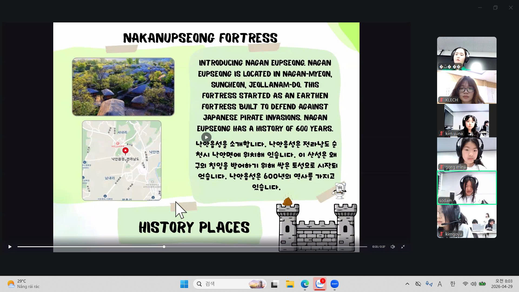The image size is (519, 292).
Task: Select KLECH participant video tile
Action: pyautogui.click(x=467, y=87)
